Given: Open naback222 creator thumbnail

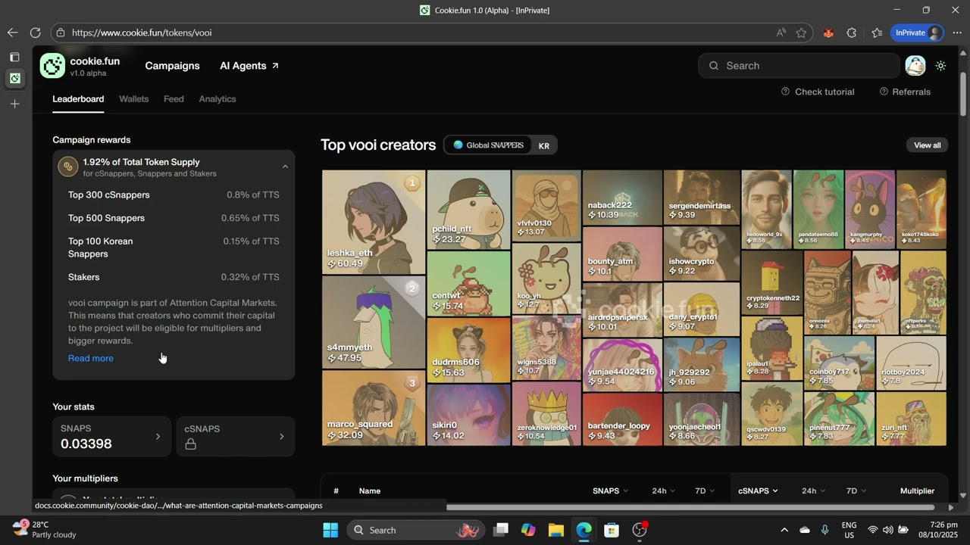Looking at the screenshot, I should pyautogui.click(x=622, y=198).
